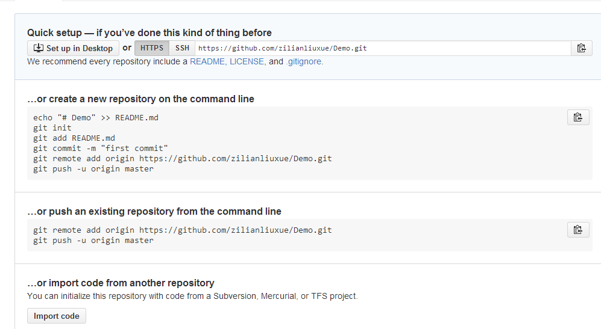The height and width of the screenshot is (329, 601).
Task: Switch to the SSH protocol toggle
Action: tap(182, 48)
